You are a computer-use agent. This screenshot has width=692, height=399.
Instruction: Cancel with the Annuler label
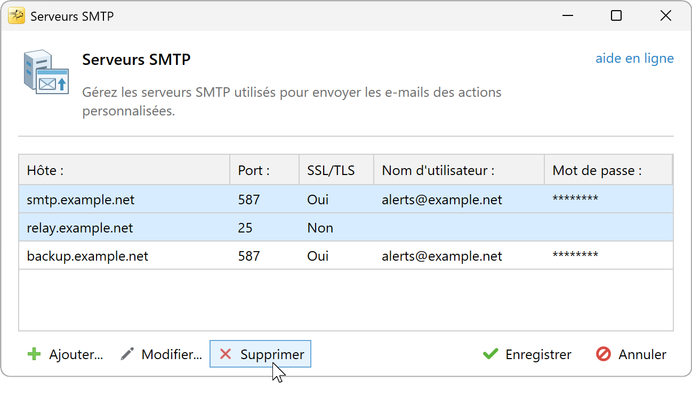point(642,355)
